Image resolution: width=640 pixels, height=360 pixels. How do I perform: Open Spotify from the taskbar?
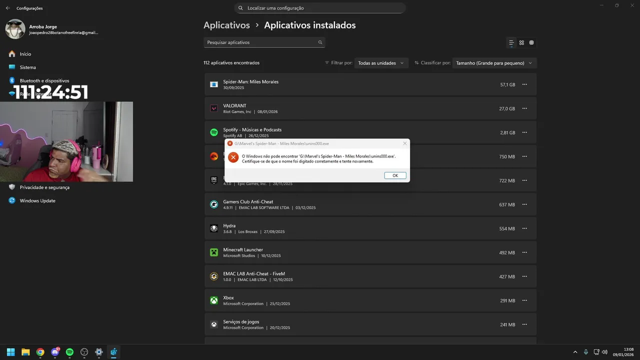[69, 352]
